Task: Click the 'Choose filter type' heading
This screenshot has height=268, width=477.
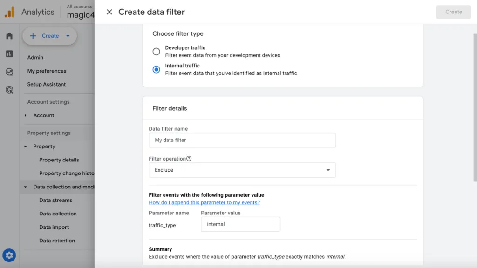Action: tap(177, 33)
